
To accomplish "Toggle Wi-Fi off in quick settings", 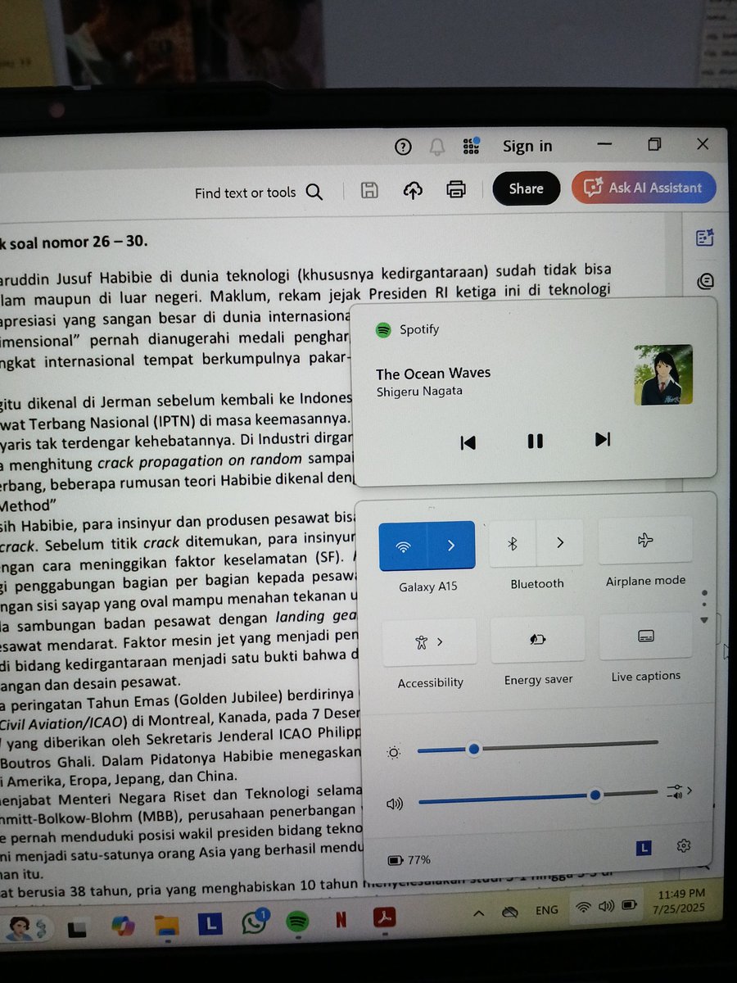I will pyautogui.click(x=403, y=546).
